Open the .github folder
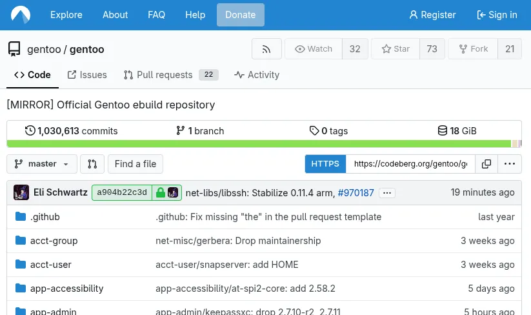The width and height of the screenshot is (531, 315). 45,217
